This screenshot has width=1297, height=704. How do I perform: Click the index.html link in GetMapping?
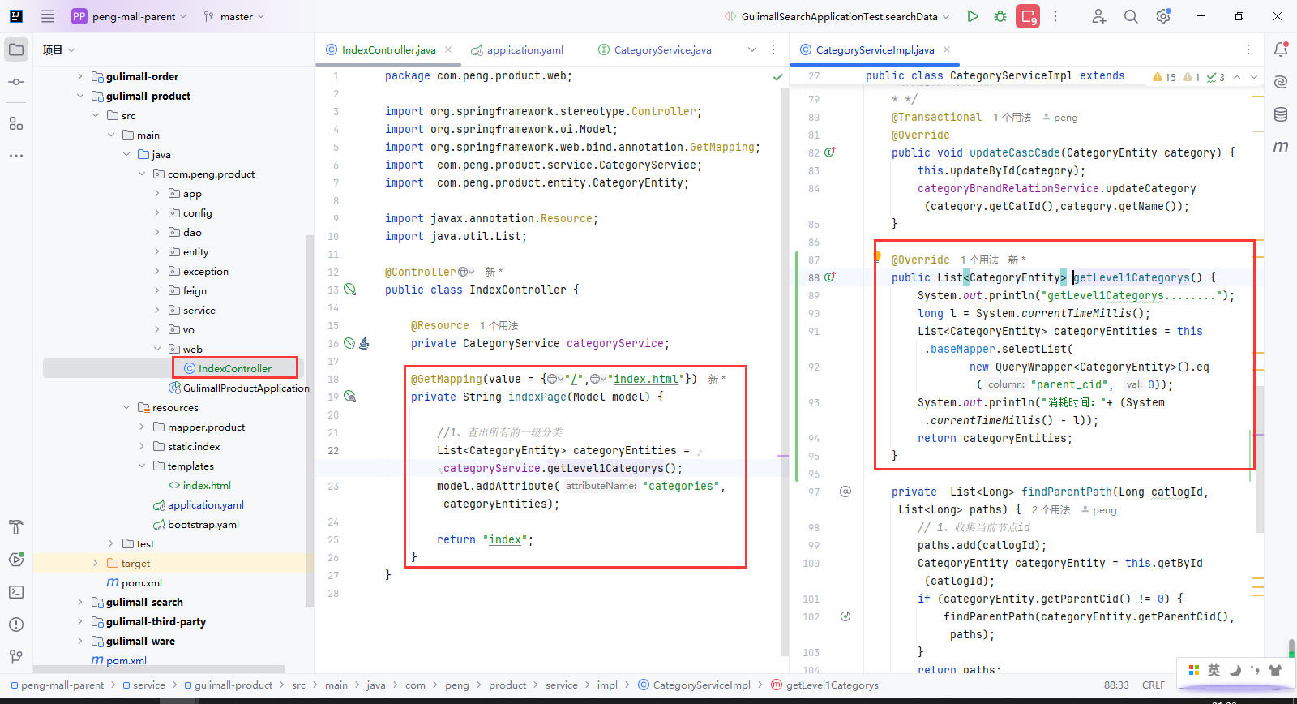645,379
